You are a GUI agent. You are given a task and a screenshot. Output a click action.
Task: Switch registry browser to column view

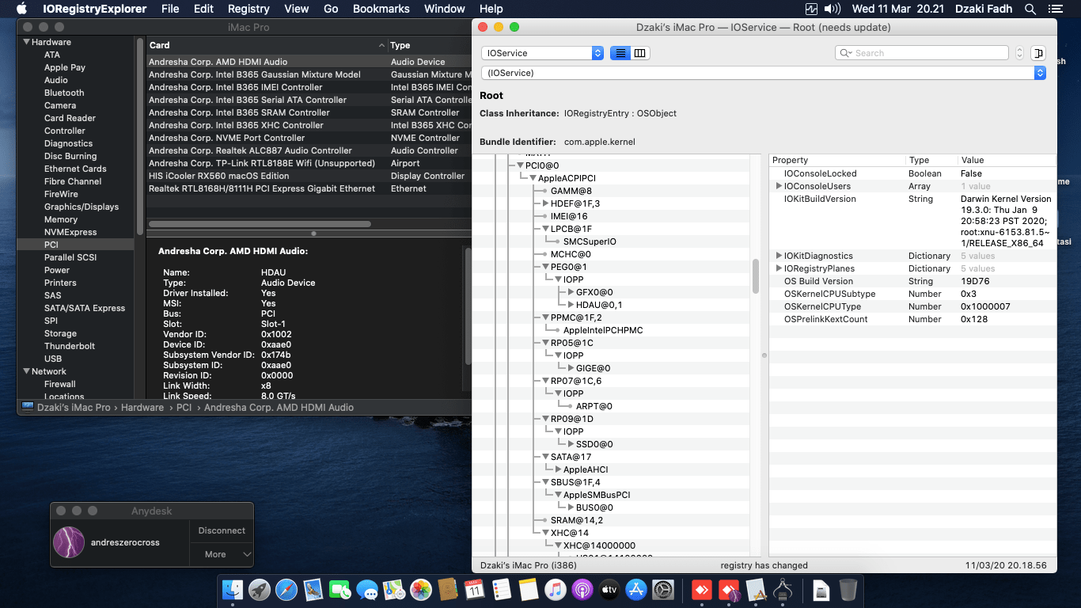click(640, 53)
